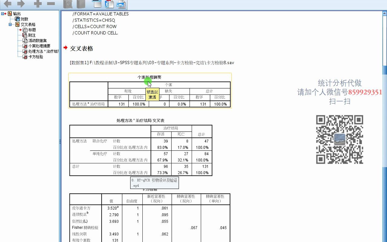The image size is (387, 242).
Task: Click the count cell 27
Action: click(181, 154)
